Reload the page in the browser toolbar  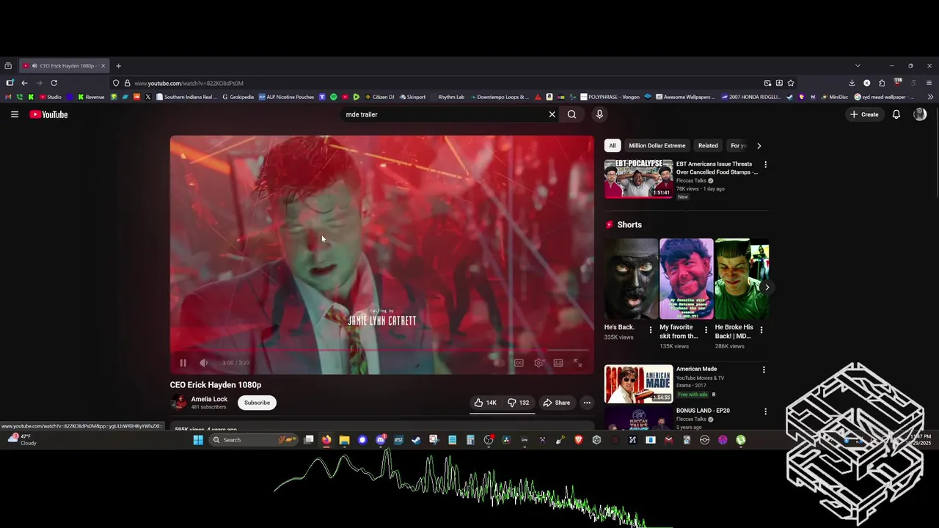click(54, 83)
